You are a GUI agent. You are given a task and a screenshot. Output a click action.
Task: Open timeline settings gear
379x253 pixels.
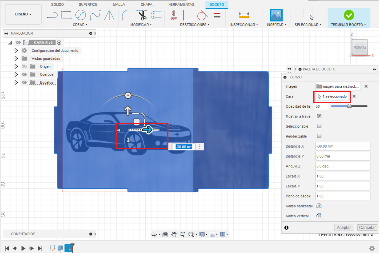[x=372, y=248]
